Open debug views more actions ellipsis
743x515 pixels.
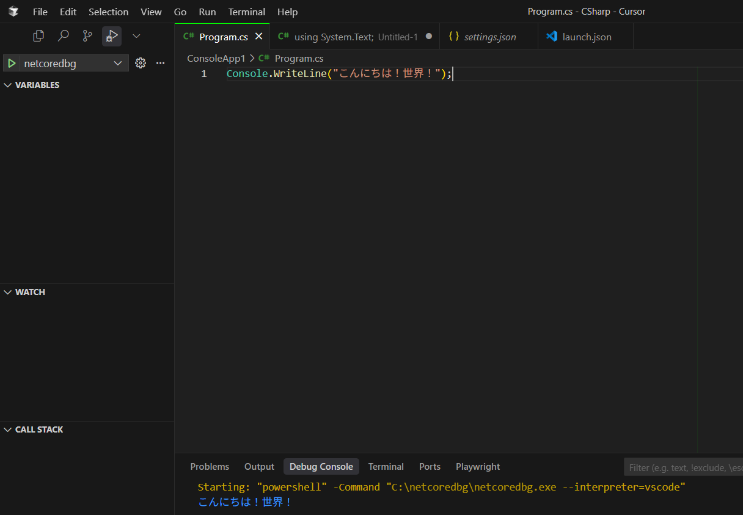point(161,63)
